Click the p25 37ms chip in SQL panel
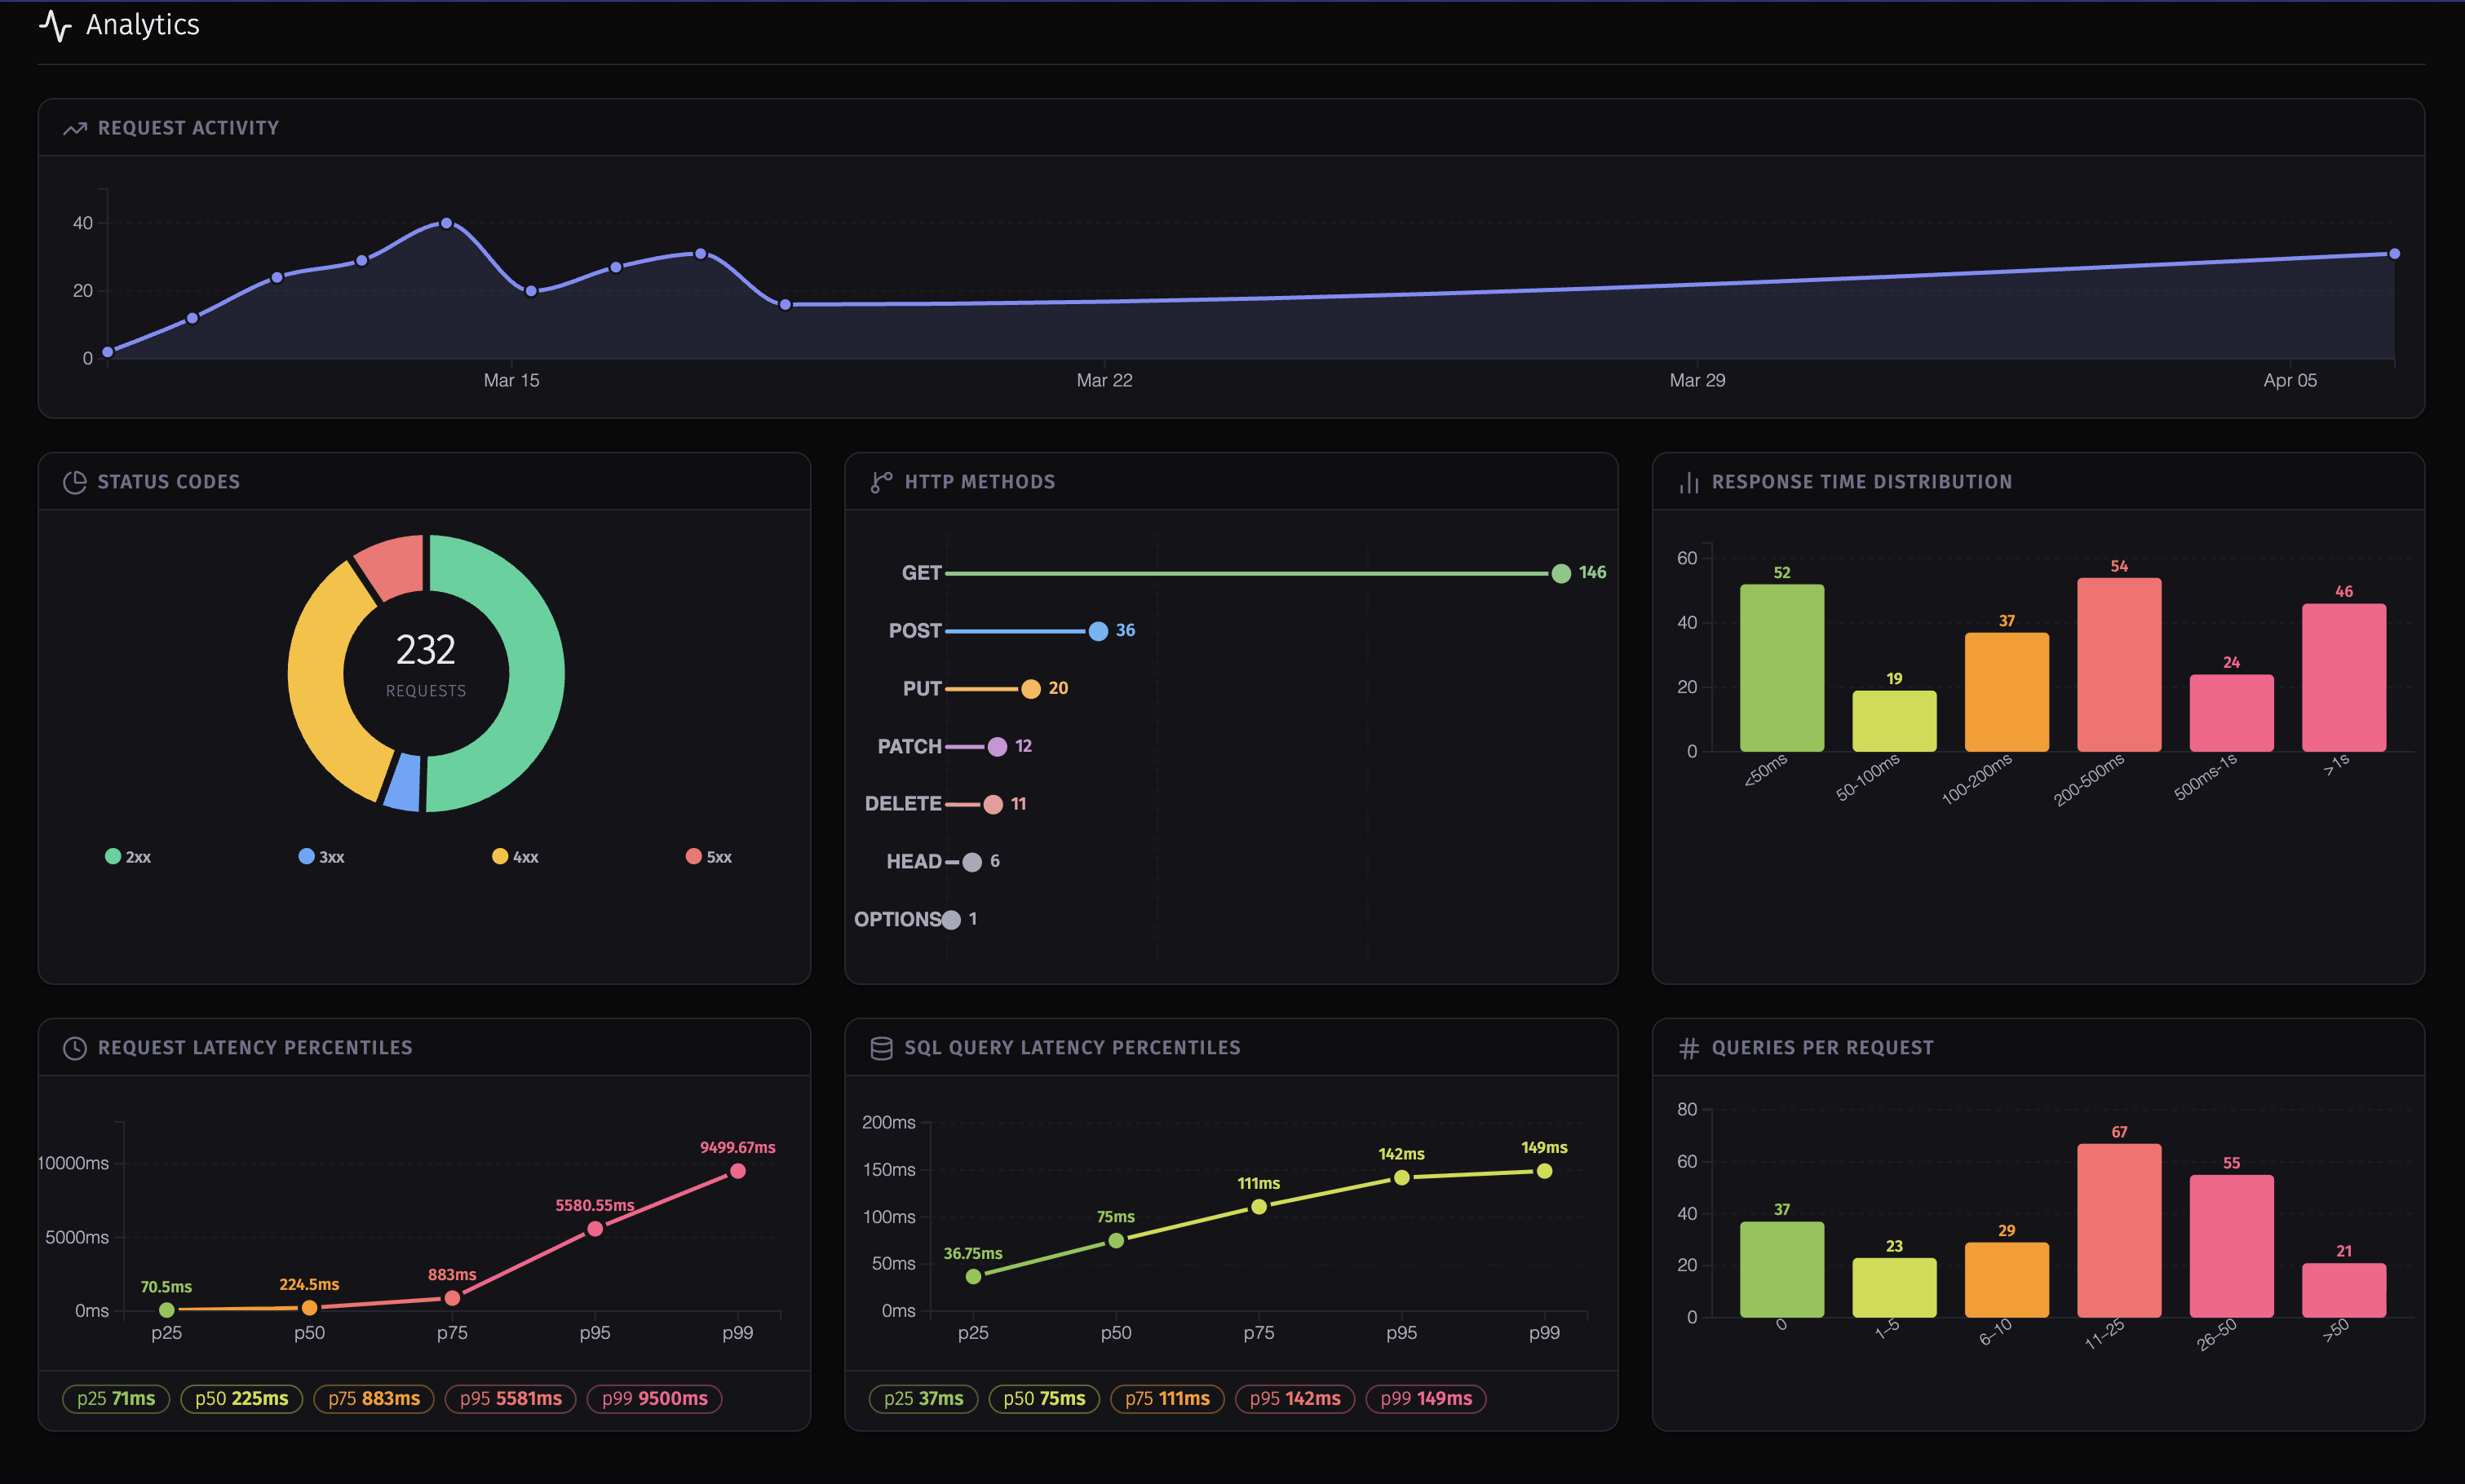This screenshot has height=1484, width=2465. (x=923, y=1399)
